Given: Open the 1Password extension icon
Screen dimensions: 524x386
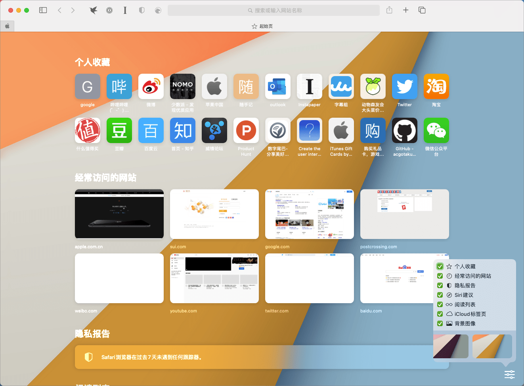Looking at the screenshot, I should (x=109, y=10).
